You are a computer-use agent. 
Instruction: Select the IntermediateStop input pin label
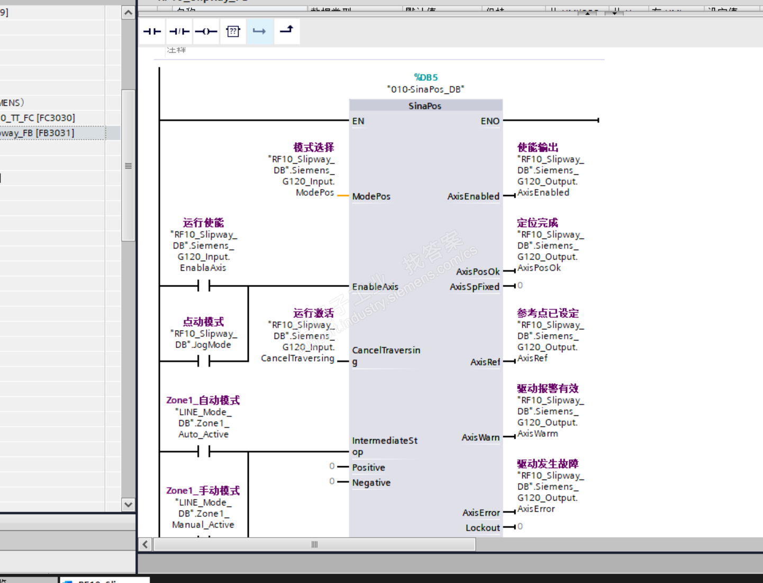[x=385, y=446]
